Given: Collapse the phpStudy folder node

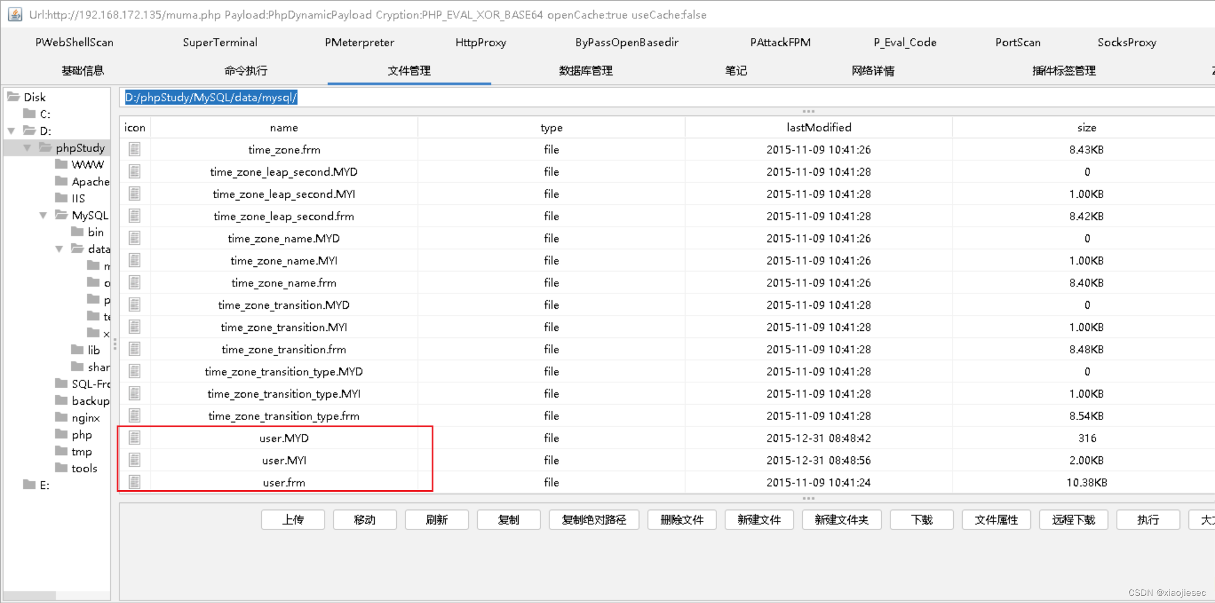Looking at the screenshot, I should pyautogui.click(x=27, y=148).
